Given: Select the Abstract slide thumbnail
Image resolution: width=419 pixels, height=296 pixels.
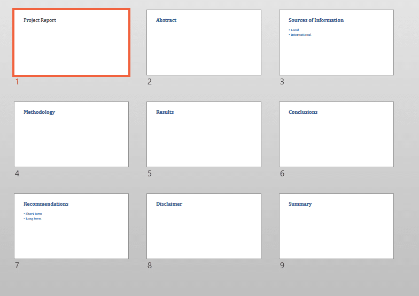Looking at the screenshot, I should click(204, 43).
